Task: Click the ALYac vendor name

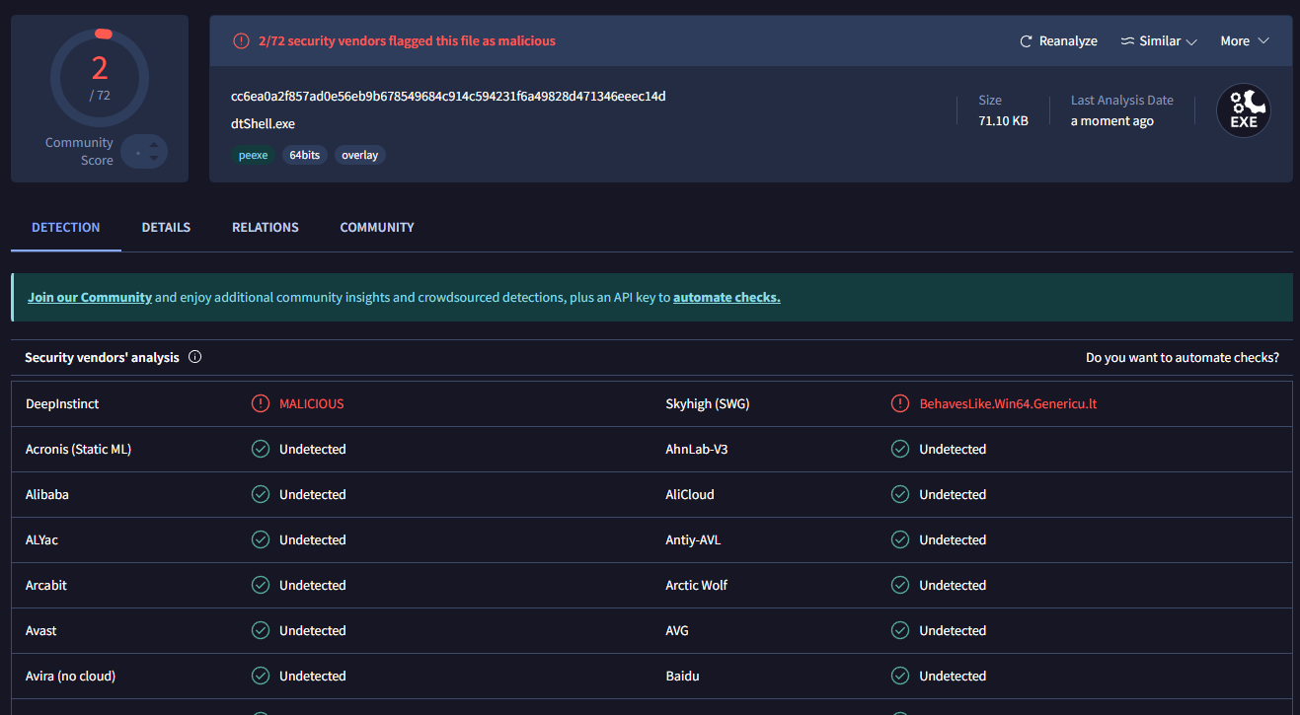Action: pos(41,540)
